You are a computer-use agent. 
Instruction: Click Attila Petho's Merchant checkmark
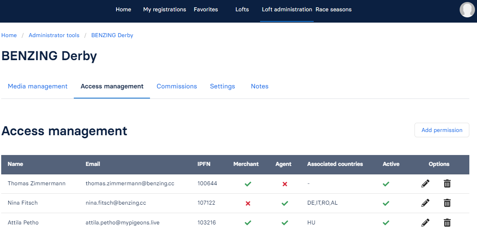click(248, 223)
